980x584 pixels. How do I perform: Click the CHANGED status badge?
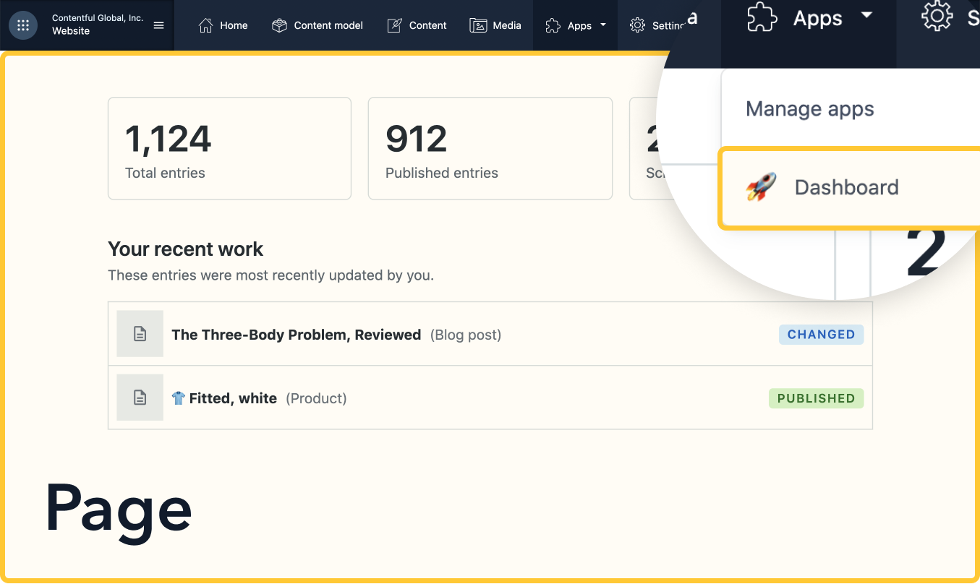[x=821, y=335]
